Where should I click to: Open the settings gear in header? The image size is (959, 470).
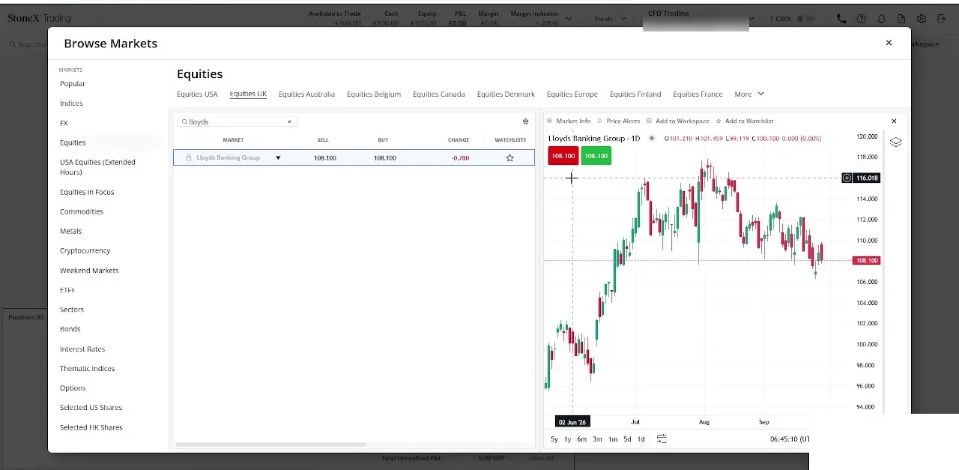[922, 19]
